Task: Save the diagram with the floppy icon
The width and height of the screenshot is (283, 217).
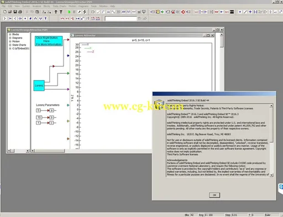Action: 15,12
